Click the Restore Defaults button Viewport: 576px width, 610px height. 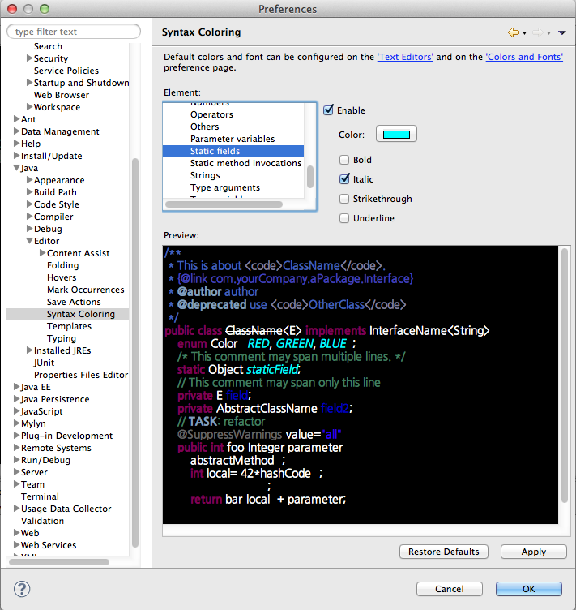[x=444, y=552]
